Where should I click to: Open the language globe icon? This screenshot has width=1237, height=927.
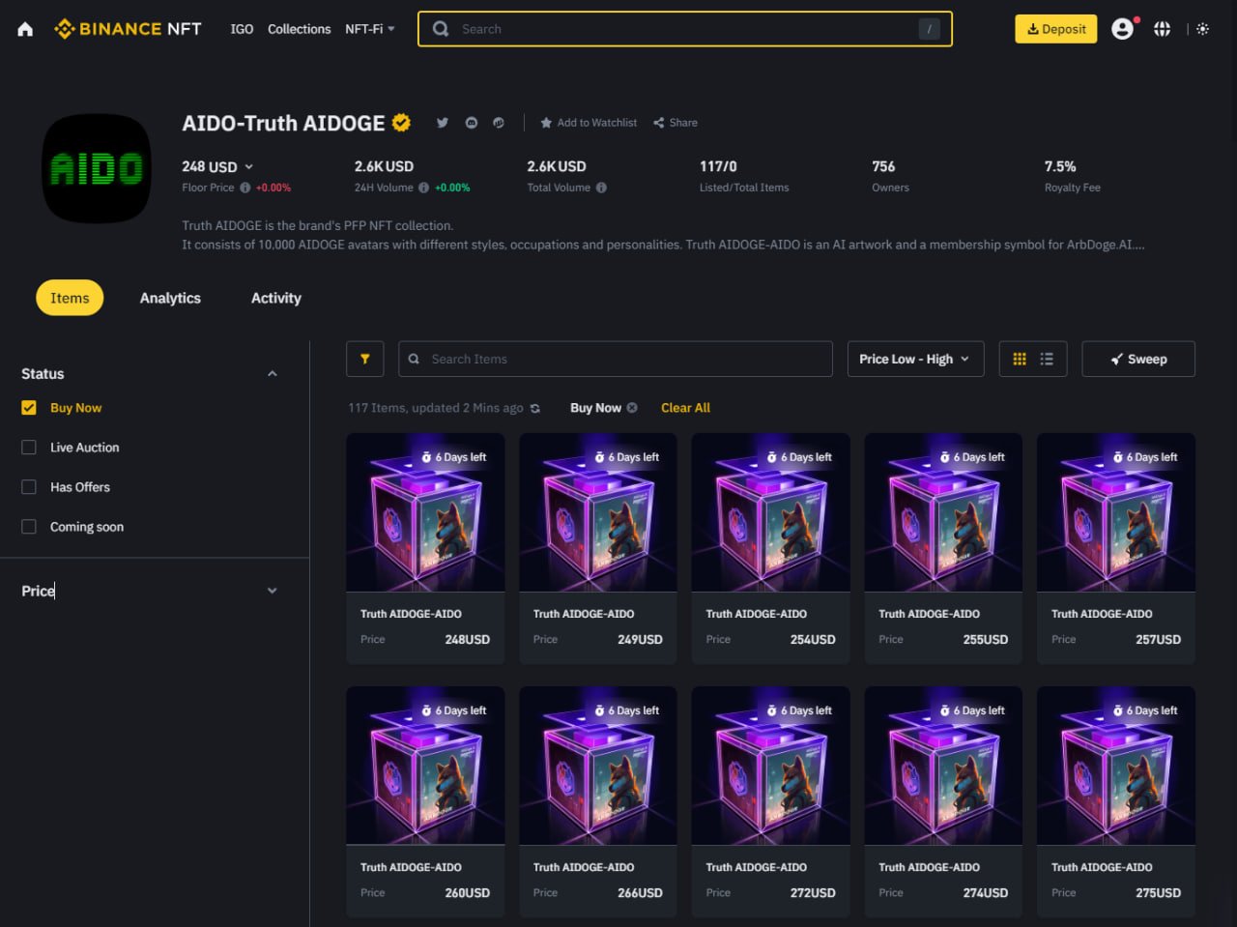point(1163,29)
